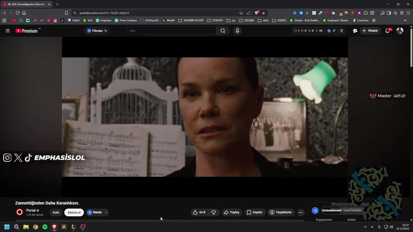Dislike the video

(214, 212)
